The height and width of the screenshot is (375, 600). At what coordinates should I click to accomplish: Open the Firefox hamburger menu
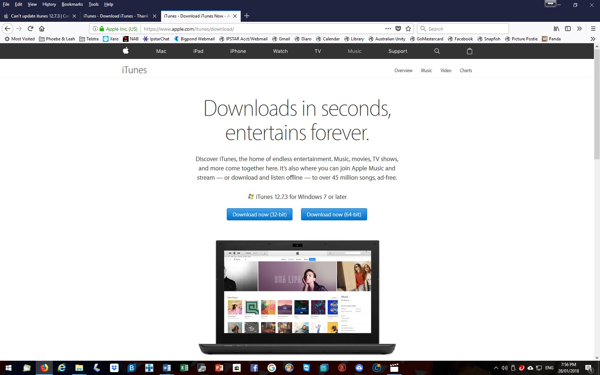pos(593,29)
